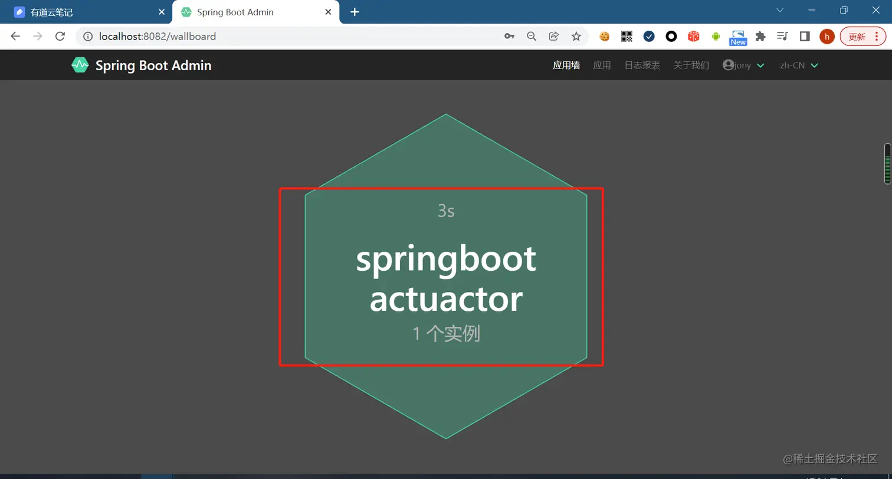
Task: Click the zoom magnifier icon in address bar
Action: [532, 37]
